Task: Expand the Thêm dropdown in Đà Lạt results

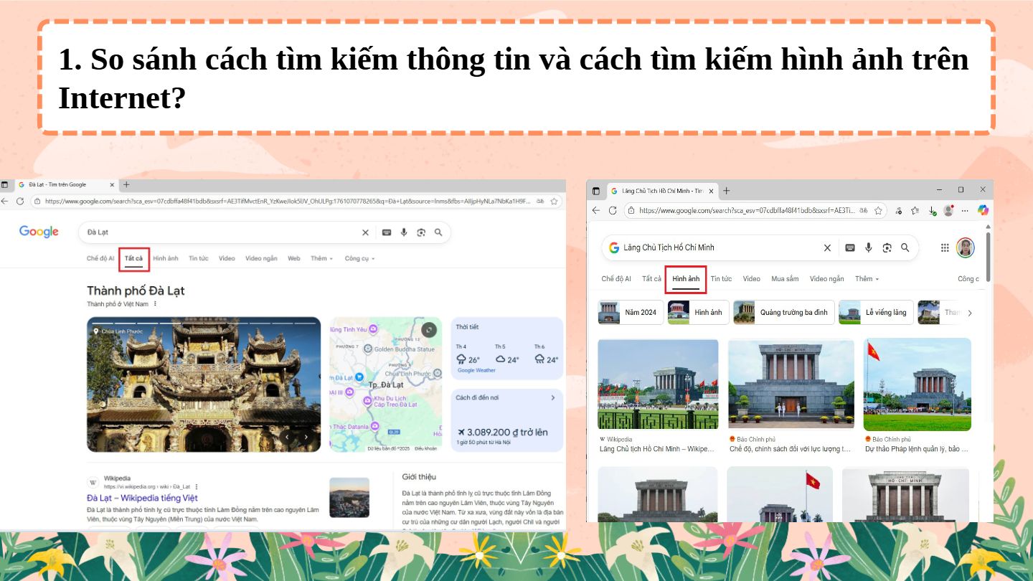Action: point(321,258)
